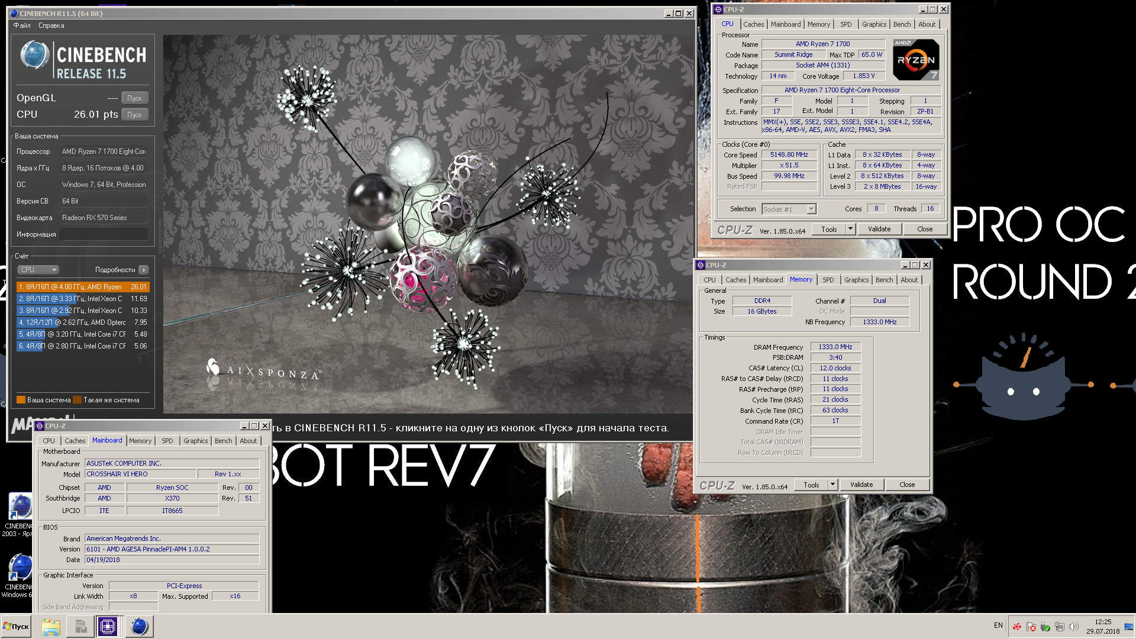Open the Файл menu in Cinebench
This screenshot has width=1136, height=639.
click(x=22, y=25)
